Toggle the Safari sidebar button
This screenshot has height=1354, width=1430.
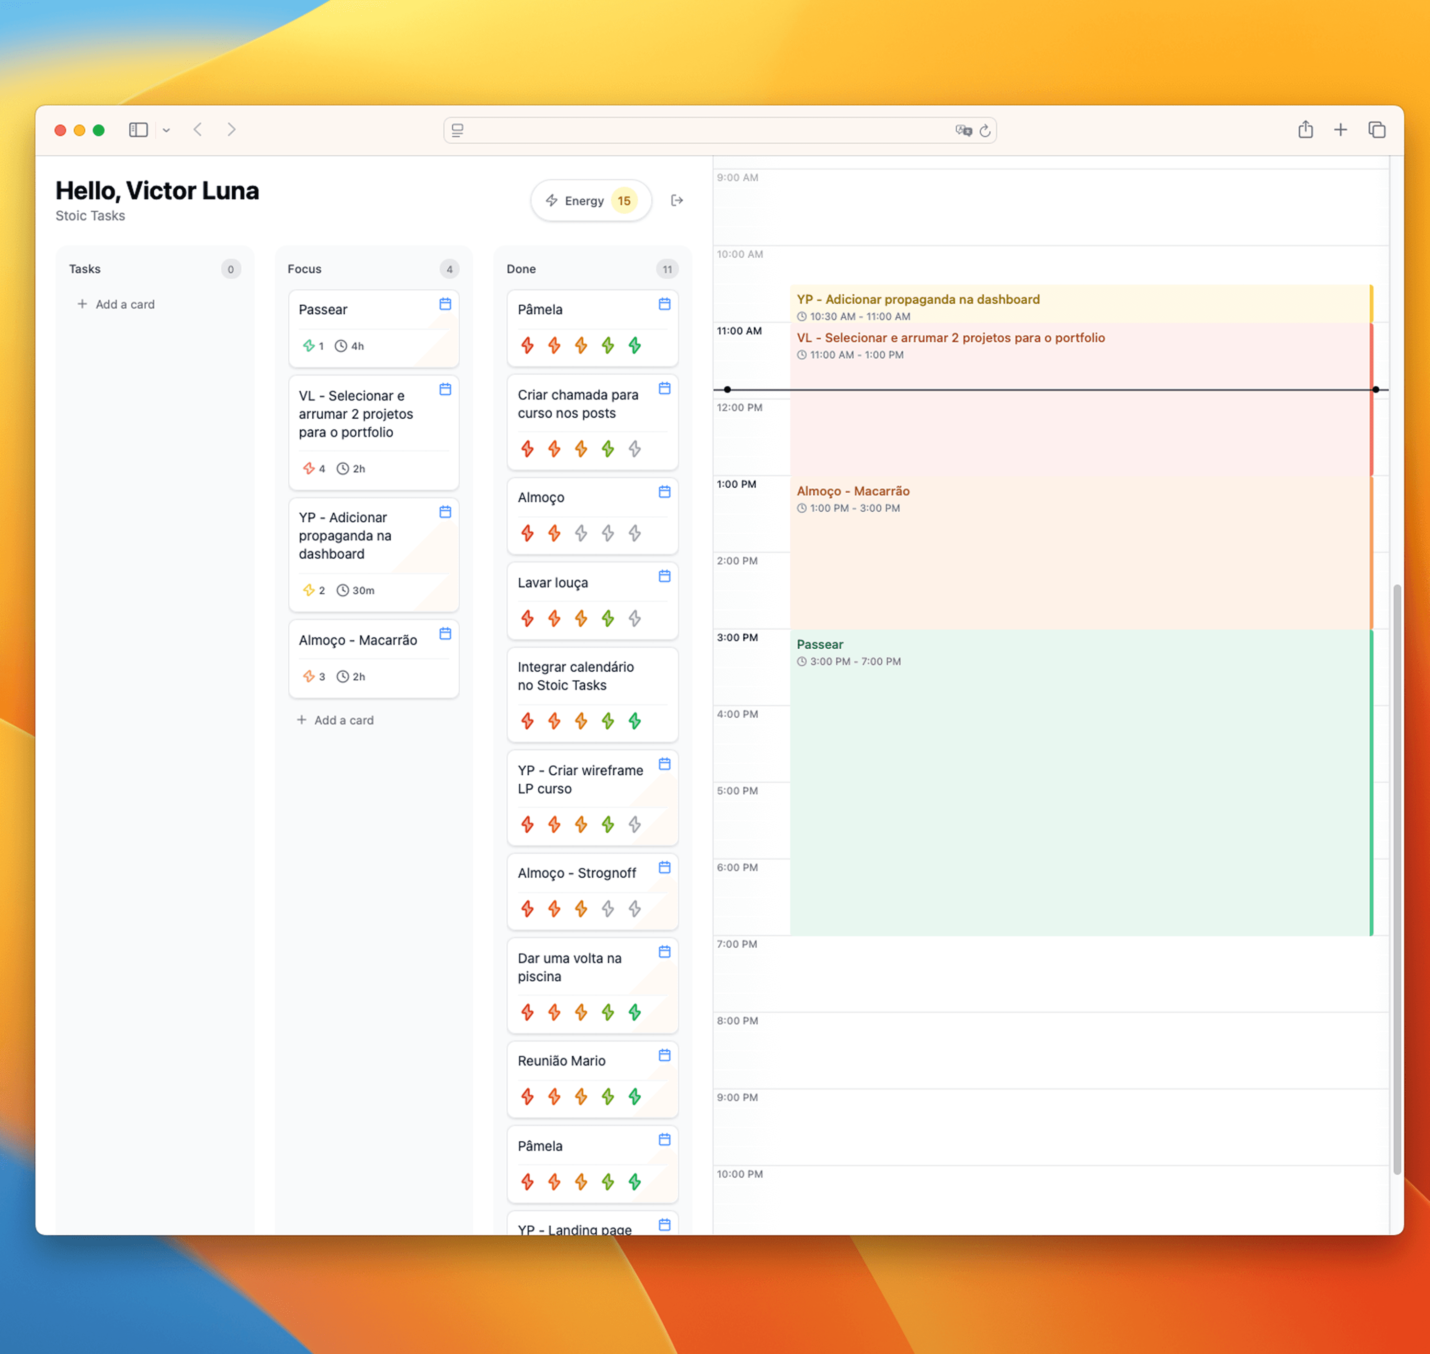(138, 130)
